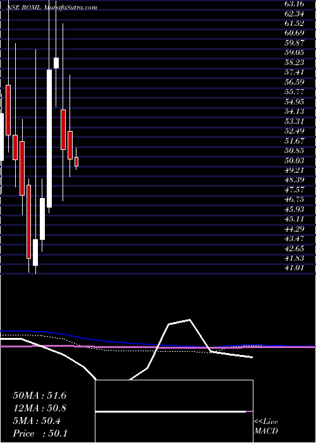
Task: Click the 61.52 price axis label
Action: [295, 23]
